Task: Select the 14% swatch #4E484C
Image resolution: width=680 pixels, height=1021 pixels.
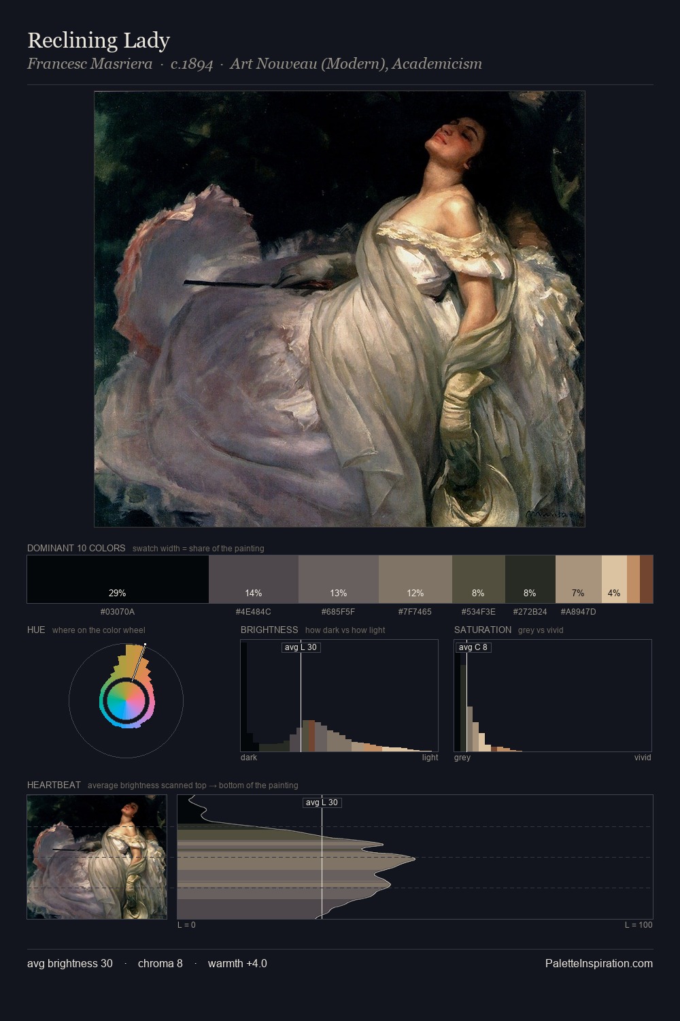Action: 254,579
